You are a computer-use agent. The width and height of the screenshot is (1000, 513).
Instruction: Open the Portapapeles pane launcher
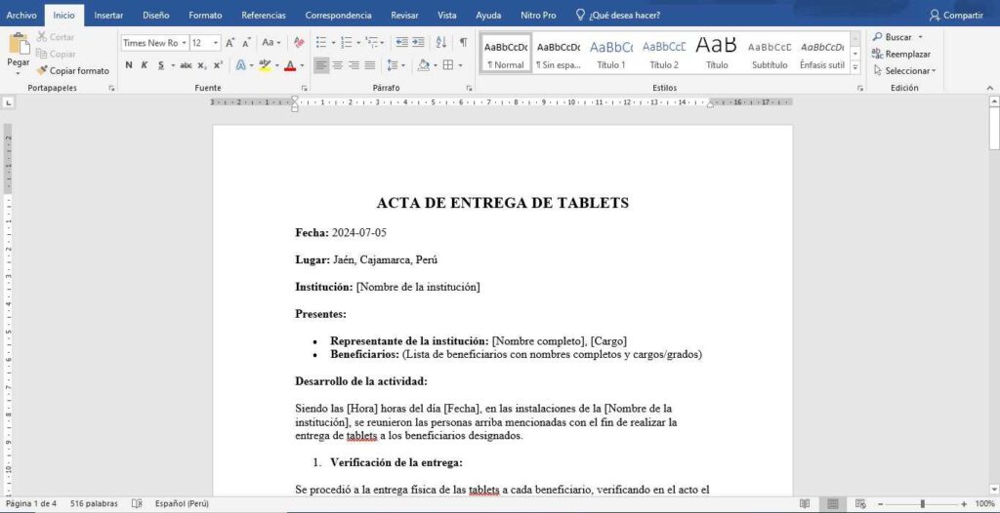point(111,89)
